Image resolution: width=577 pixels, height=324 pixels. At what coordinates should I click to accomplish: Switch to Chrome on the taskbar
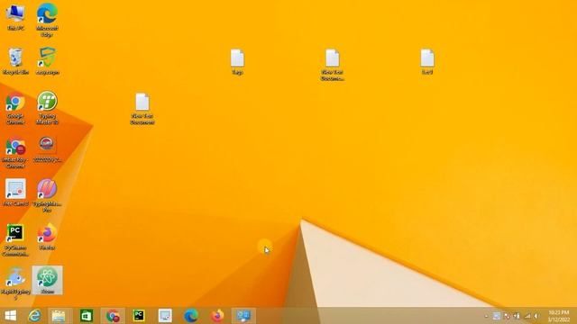pos(113,316)
